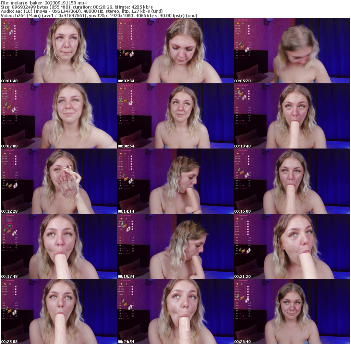The image size is (351, 344).
Task: Click the clock timer icon beside the coin
Action: pos(9,23)
